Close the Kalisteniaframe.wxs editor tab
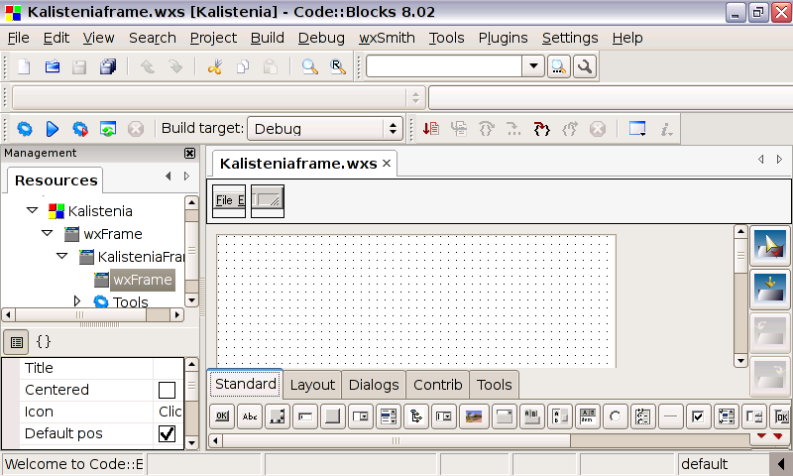The image size is (793, 476). (387, 164)
